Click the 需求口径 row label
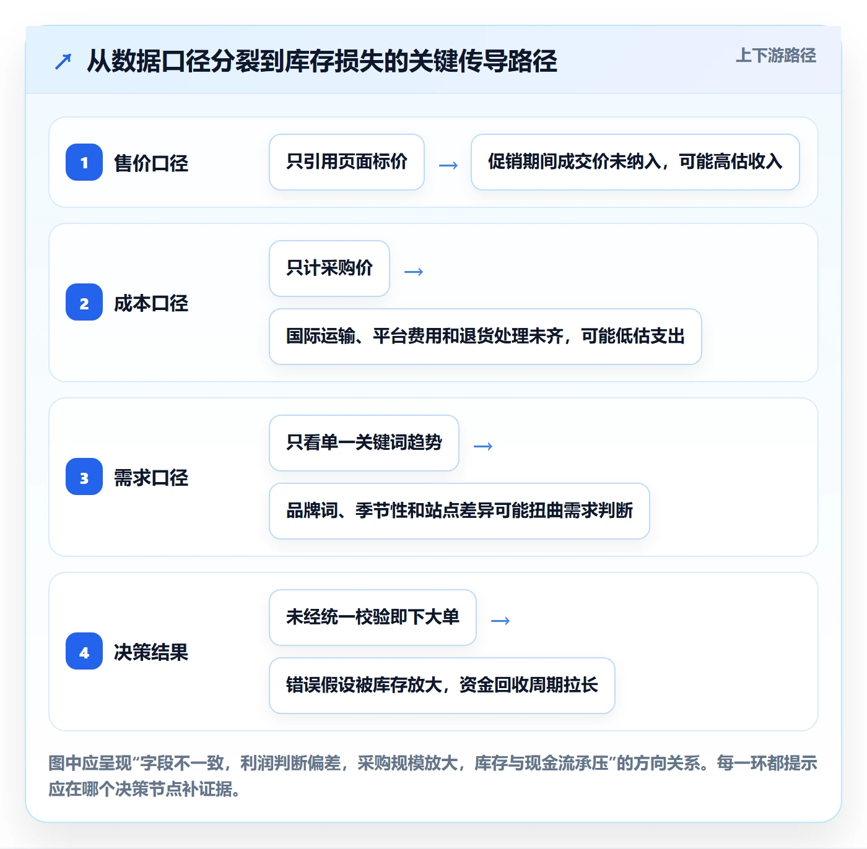The height and width of the screenshot is (849, 867). click(151, 477)
